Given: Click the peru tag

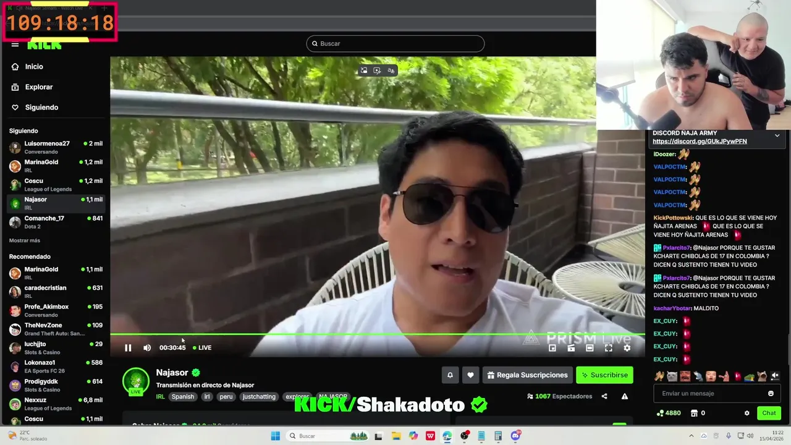Looking at the screenshot, I should pos(226,397).
